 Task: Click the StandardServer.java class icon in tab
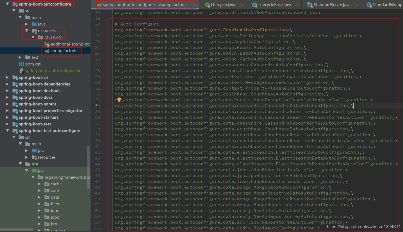pos(310,5)
